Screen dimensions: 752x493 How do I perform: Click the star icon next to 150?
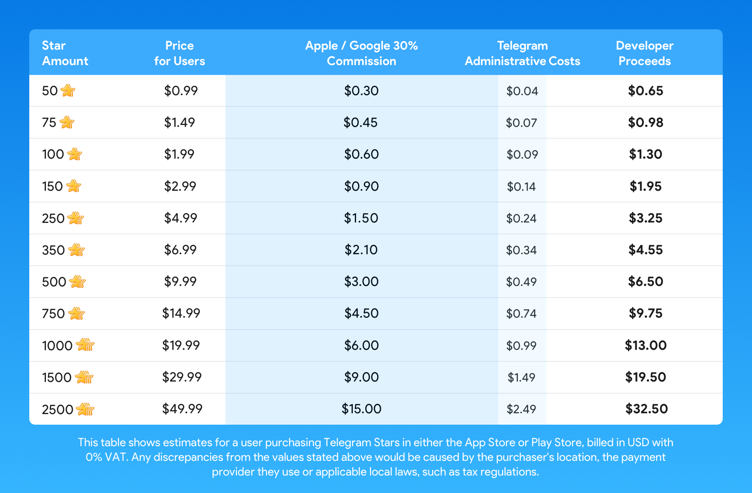pyautogui.click(x=74, y=186)
